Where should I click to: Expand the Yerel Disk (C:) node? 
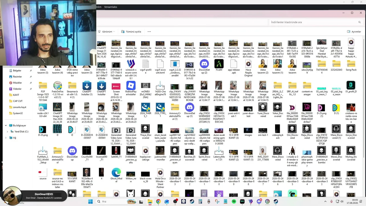pyautogui.click(x=7, y=132)
